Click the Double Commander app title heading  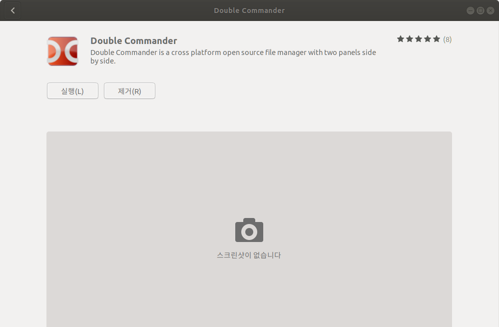pyautogui.click(x=134, y=41)
